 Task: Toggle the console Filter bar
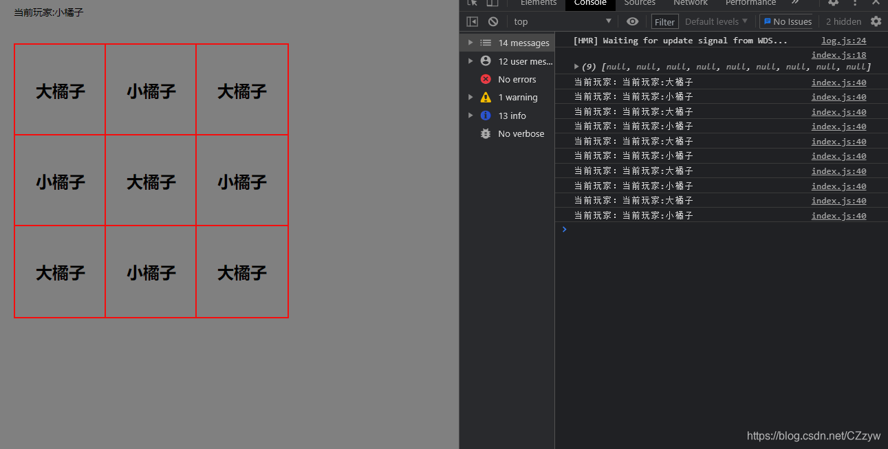(664, 21)
